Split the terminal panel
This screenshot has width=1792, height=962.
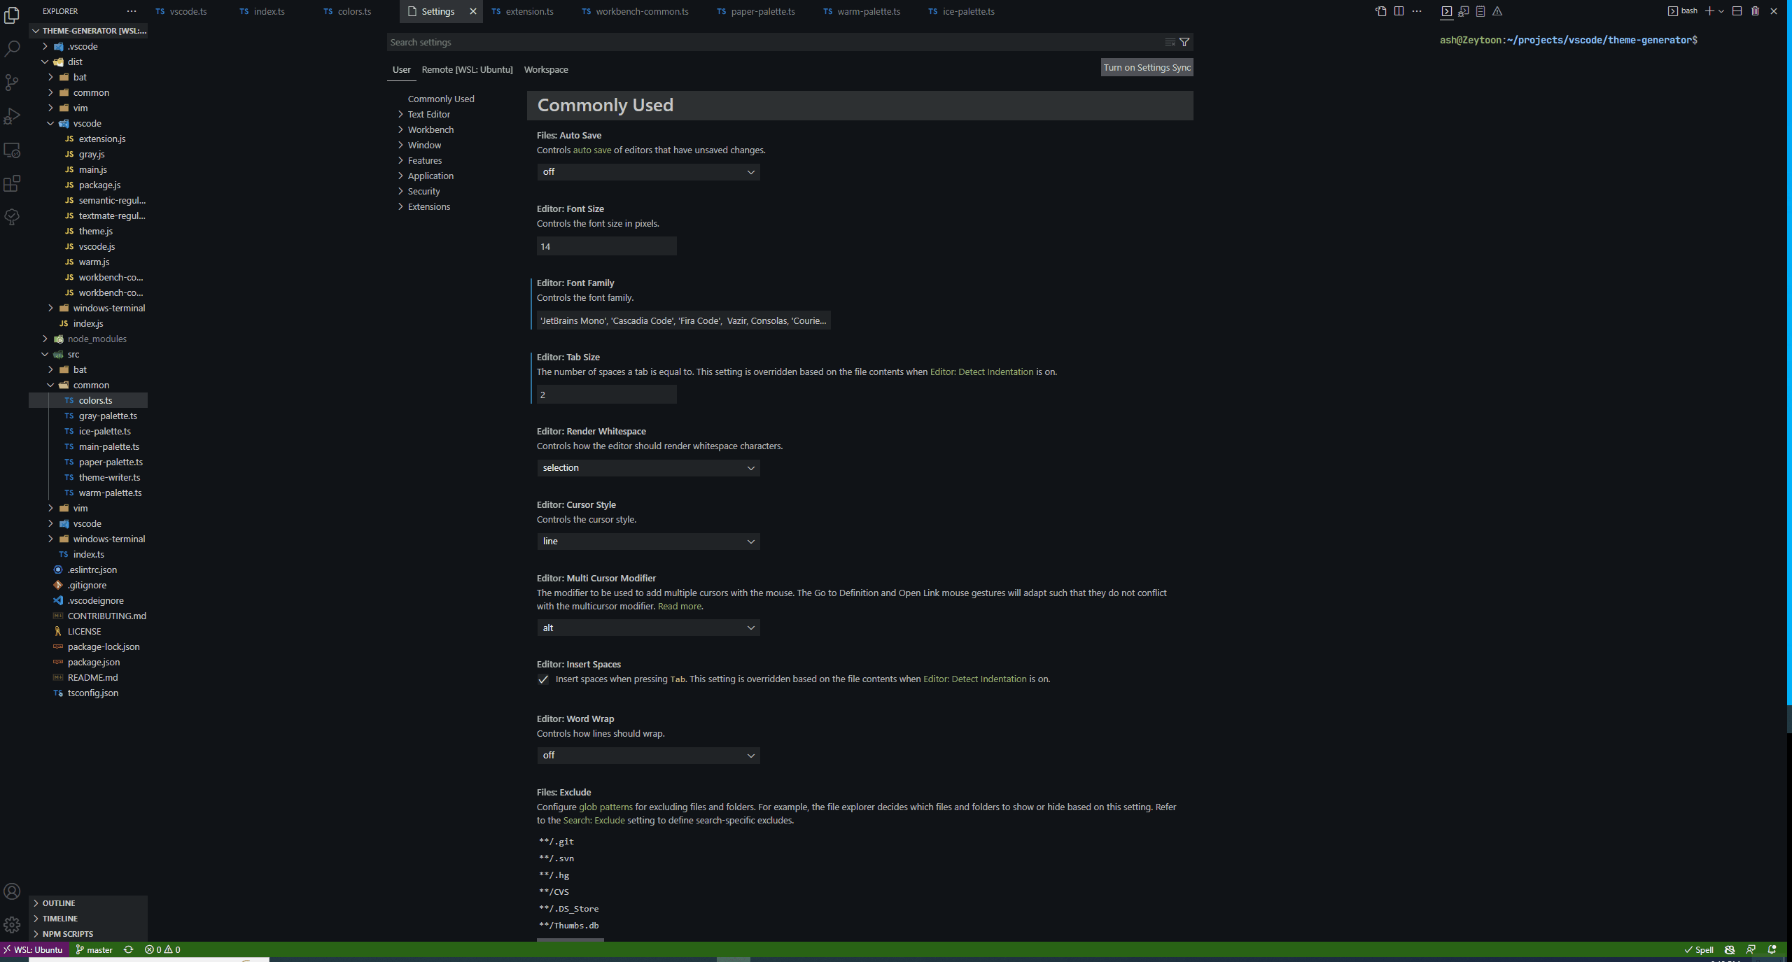[1737, 11]
